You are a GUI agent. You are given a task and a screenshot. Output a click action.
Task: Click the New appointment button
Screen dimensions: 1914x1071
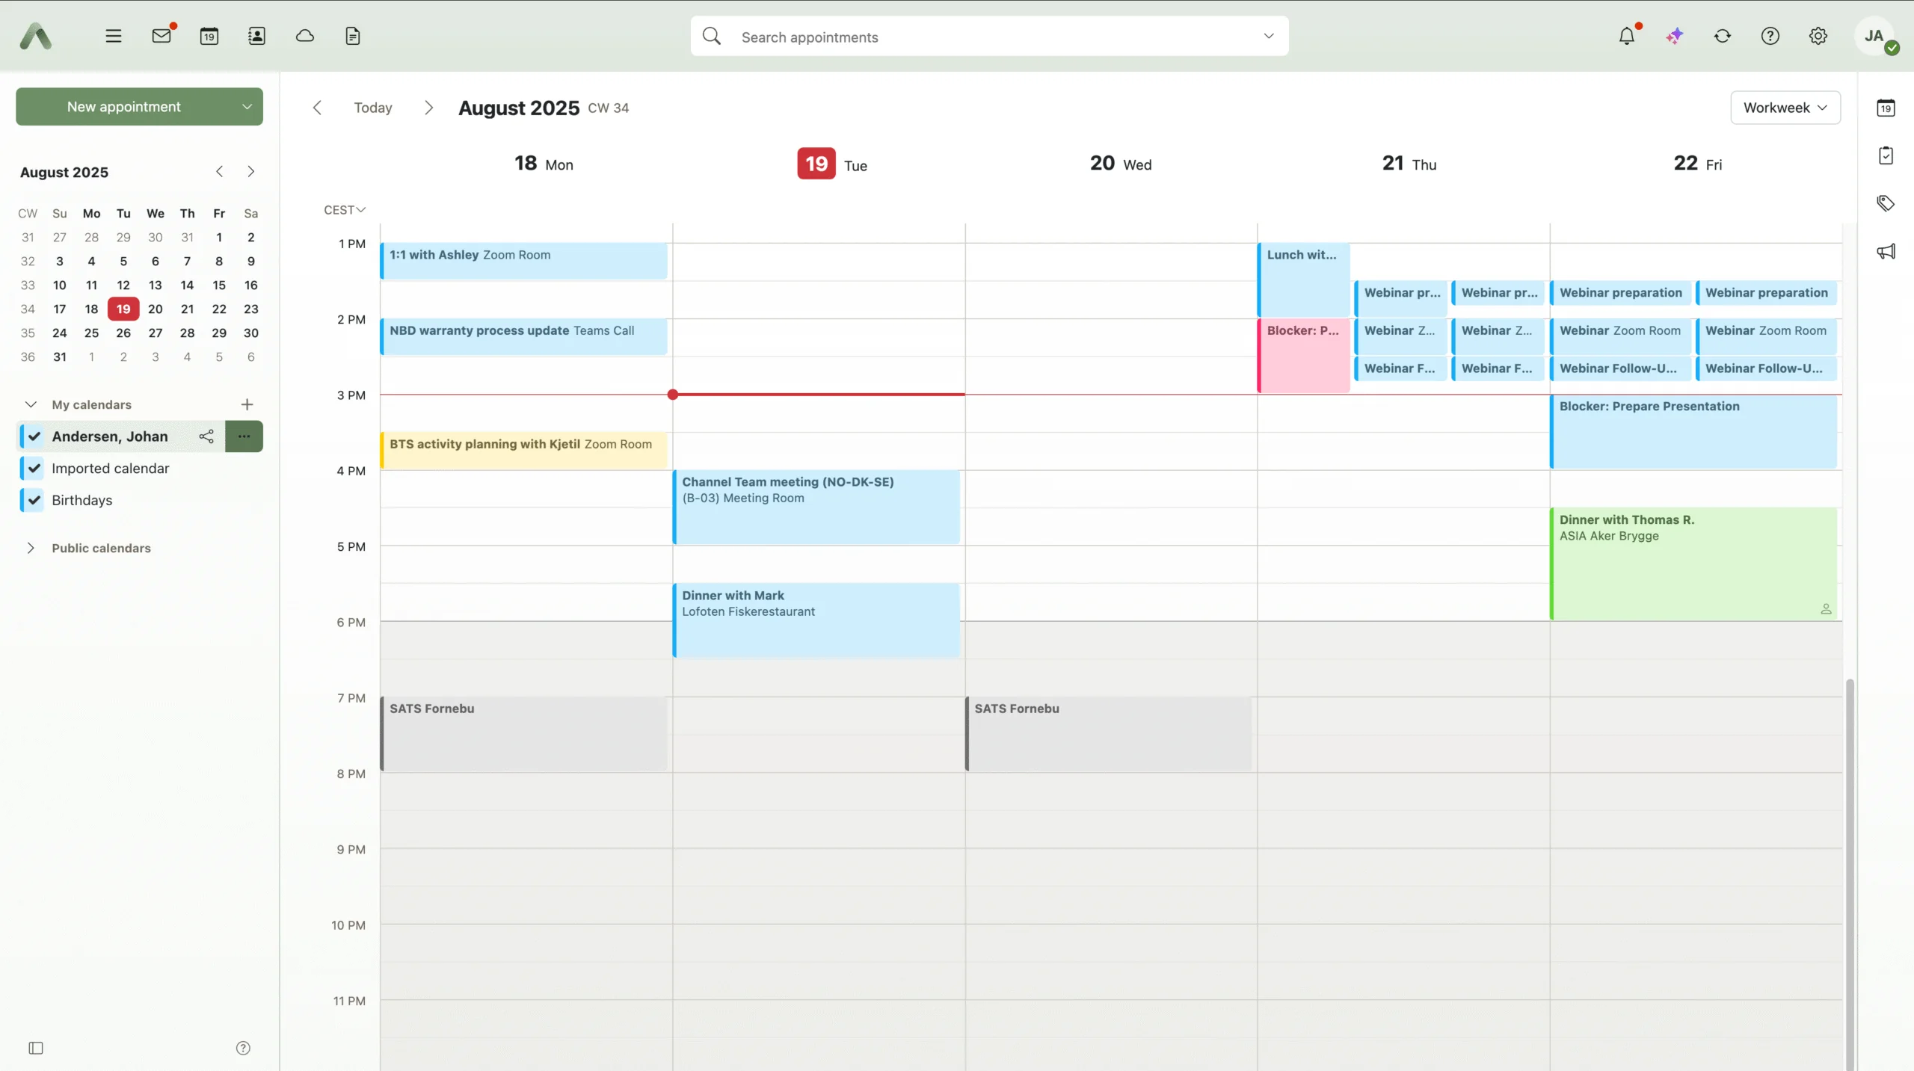123,107
